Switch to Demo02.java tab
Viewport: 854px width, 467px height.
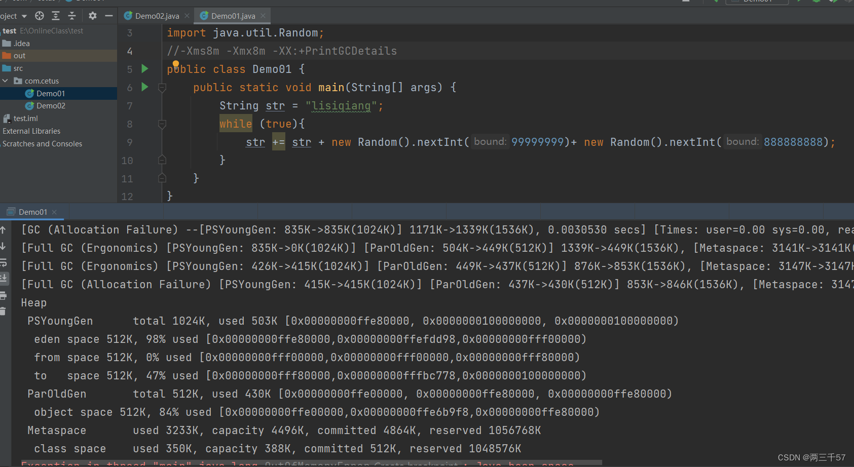point(157,16)
